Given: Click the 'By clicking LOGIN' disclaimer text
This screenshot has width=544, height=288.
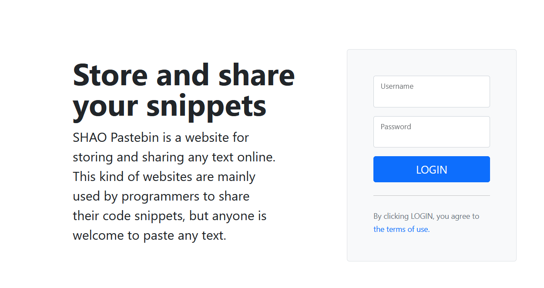Looking at the screenshot, I should click(426, 216).
